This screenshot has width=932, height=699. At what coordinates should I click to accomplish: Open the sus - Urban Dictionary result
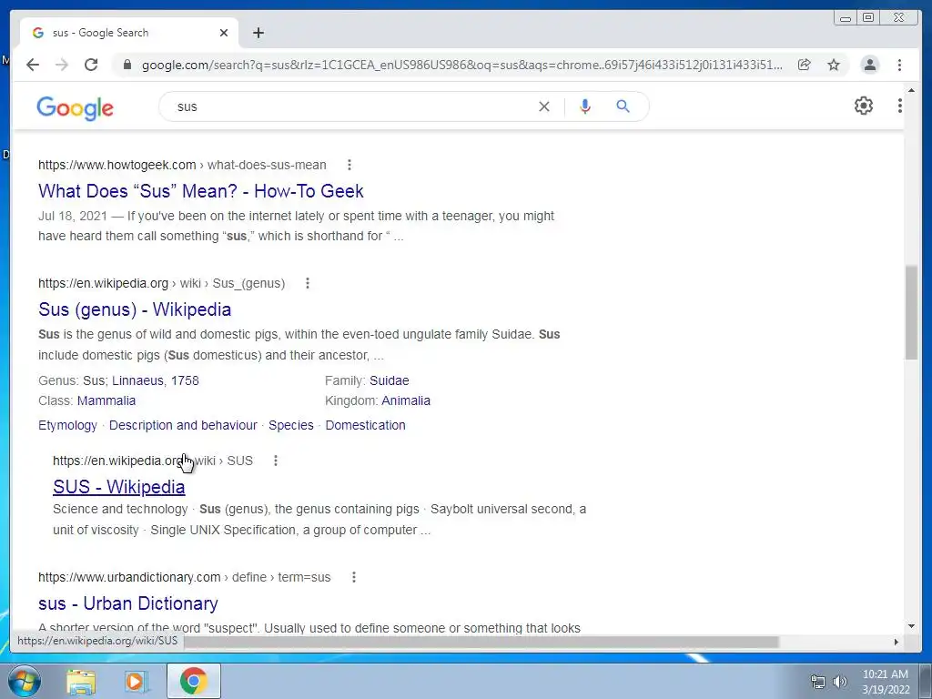click(x=127, y=603)
